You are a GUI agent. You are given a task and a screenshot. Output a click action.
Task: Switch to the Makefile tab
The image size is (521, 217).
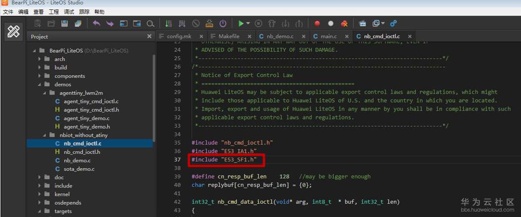(229, 36)
